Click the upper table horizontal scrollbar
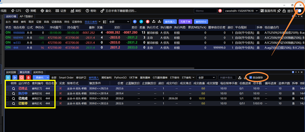 click(99, 68)
